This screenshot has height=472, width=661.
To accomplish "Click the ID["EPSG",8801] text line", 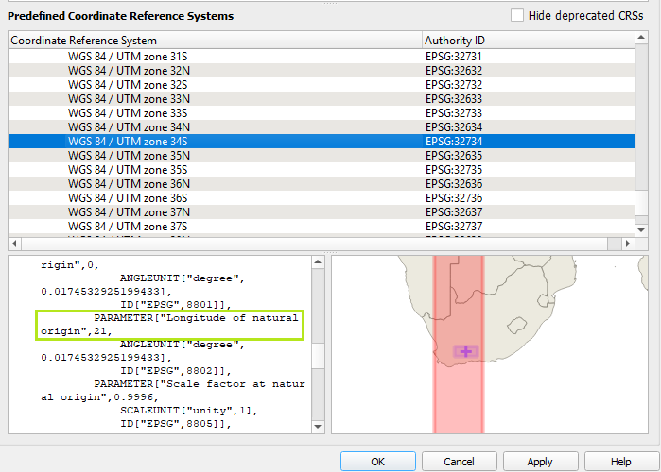I will [175, 305].
